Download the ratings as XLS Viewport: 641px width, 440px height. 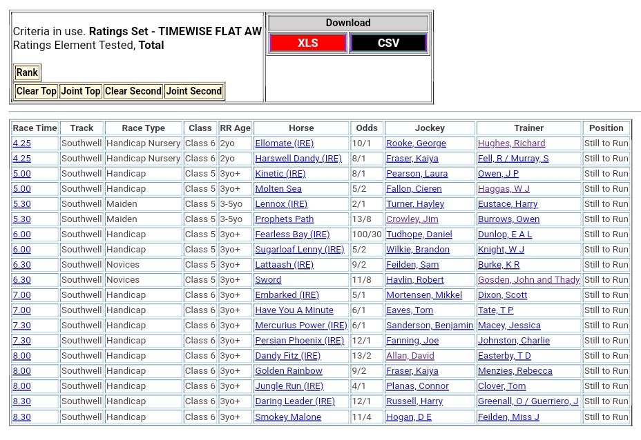[x=307, y=43]
